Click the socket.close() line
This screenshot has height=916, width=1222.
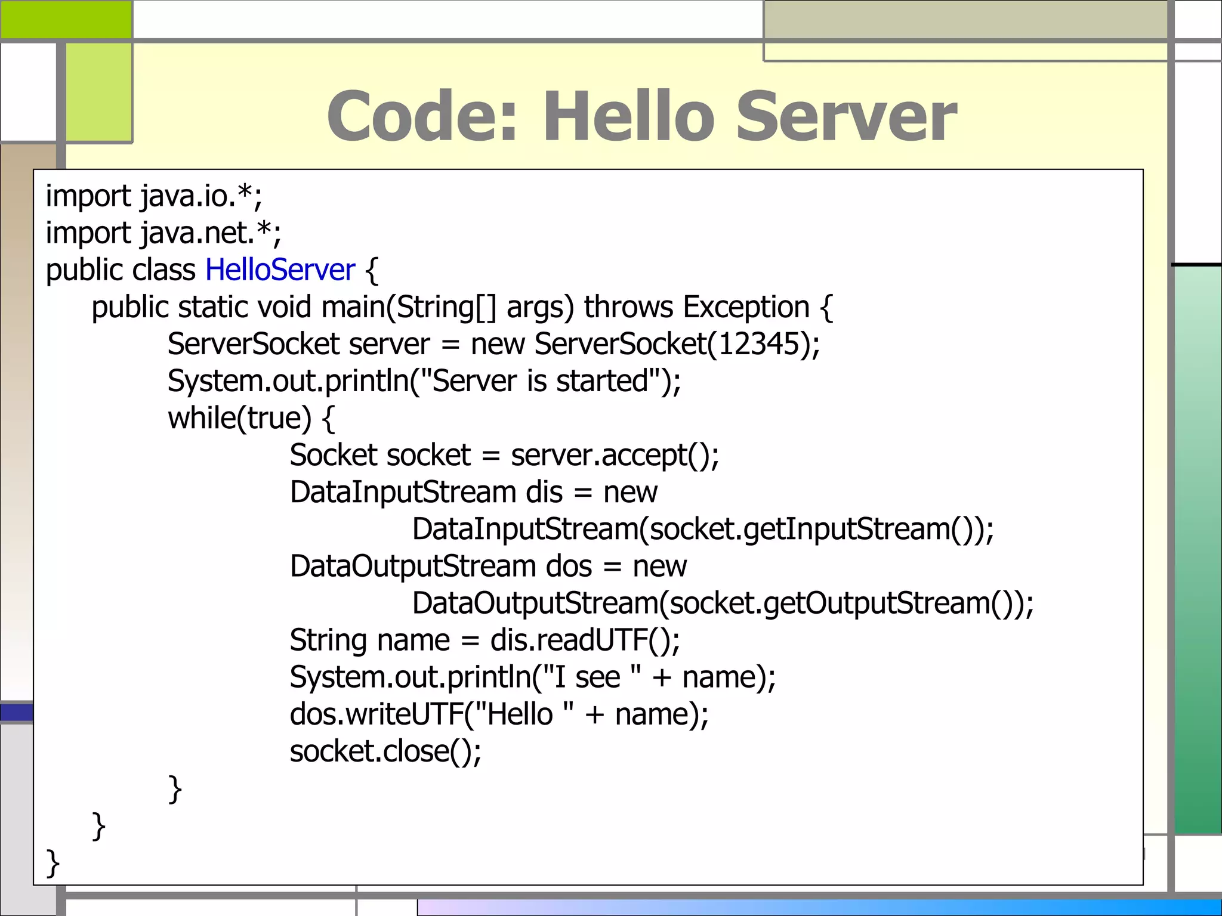click(385, 751)
